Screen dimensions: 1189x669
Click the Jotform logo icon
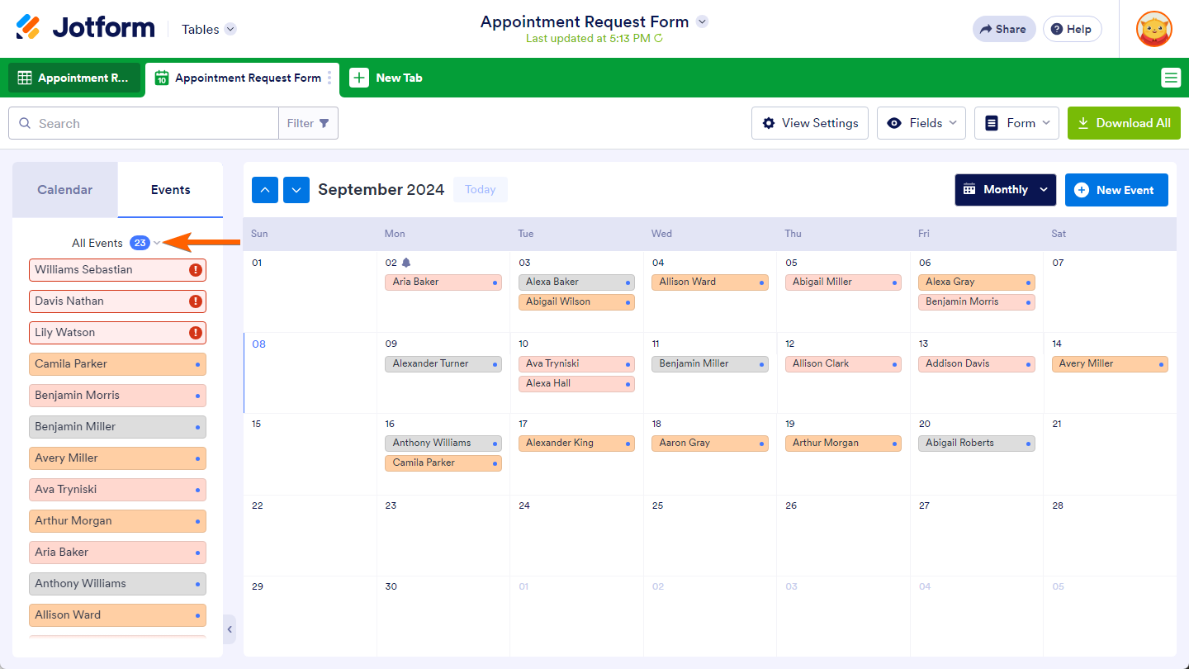tap(28, 27)
